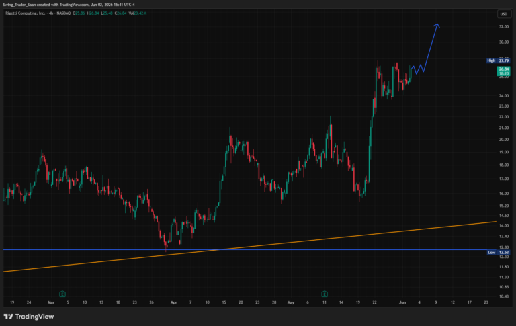Click the May label on time axis

pos(291,302)
